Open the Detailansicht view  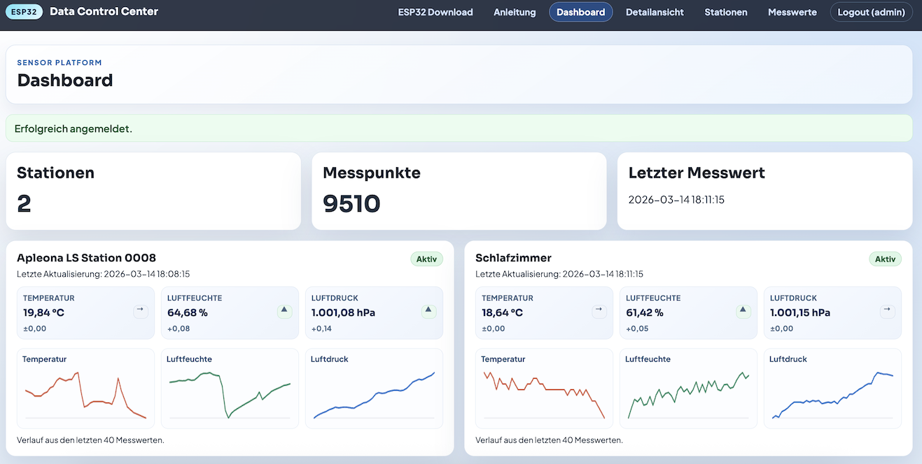coord(655,12)
